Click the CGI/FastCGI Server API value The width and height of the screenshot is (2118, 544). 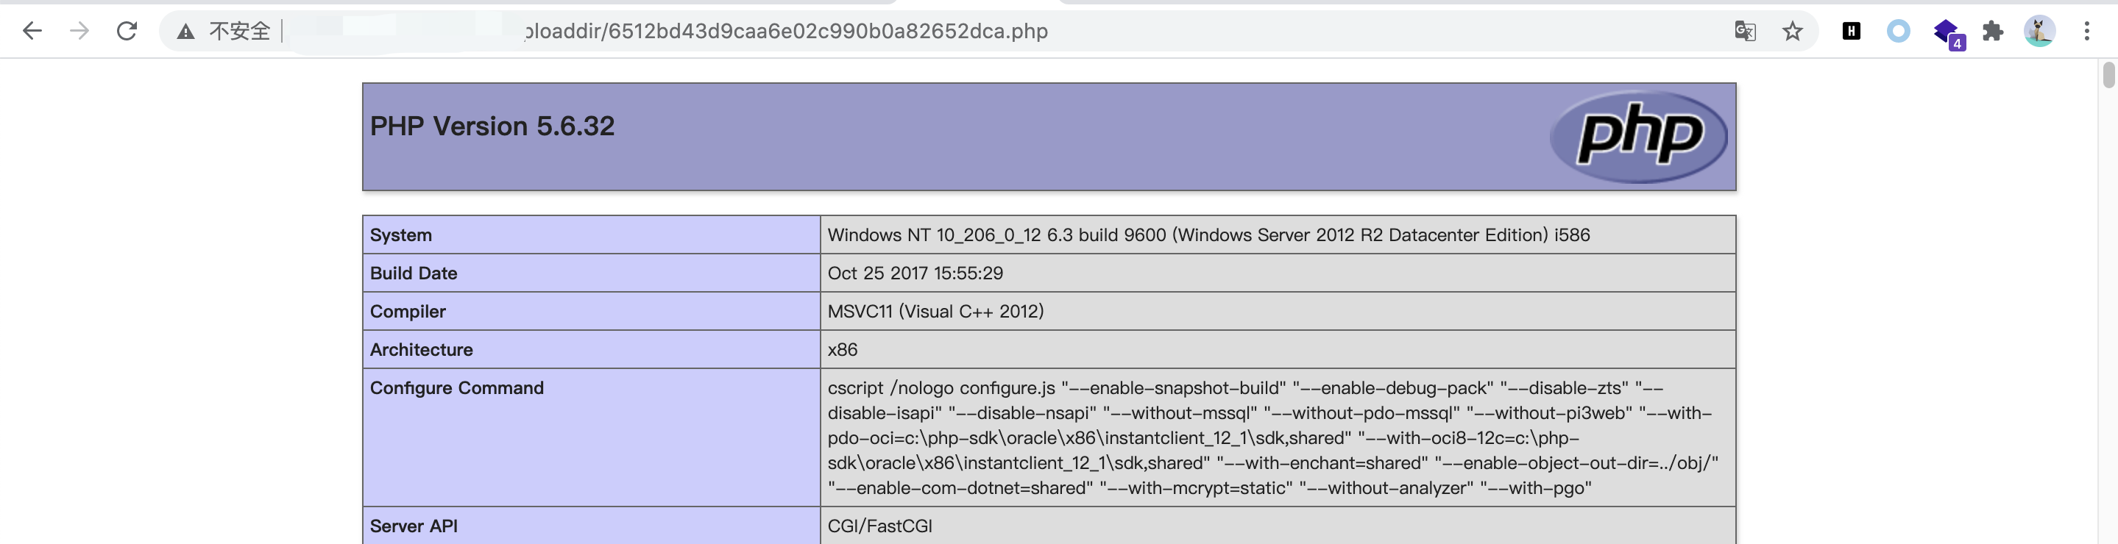[879, 526]
